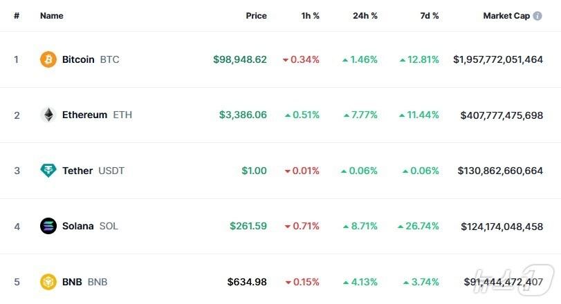Click Bitcoin's price $98,948.62

coord(240,59)
